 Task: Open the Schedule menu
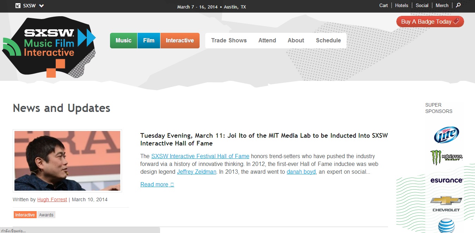328,41
